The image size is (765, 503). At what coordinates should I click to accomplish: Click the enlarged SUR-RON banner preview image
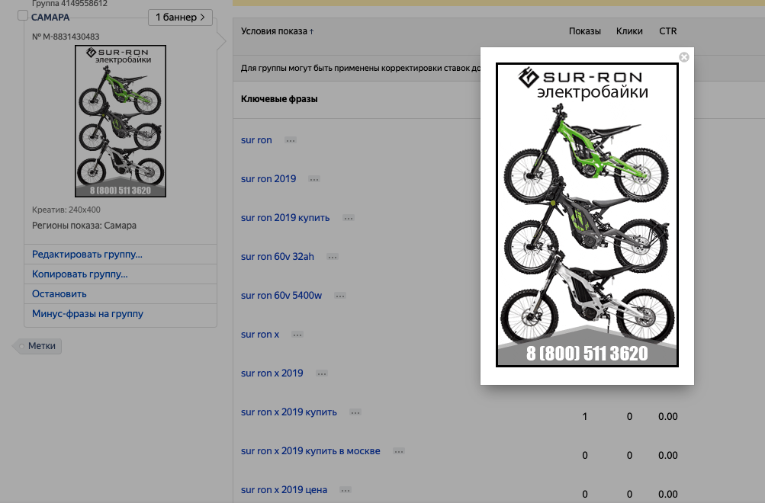pos(587,215)
